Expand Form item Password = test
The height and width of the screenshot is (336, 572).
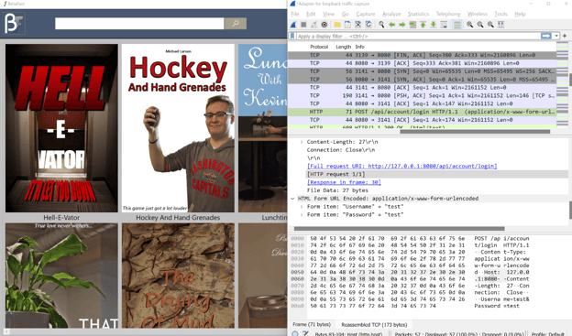302,214
